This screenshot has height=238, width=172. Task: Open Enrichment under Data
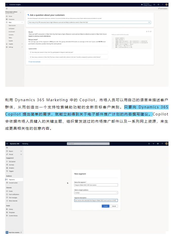12,31
